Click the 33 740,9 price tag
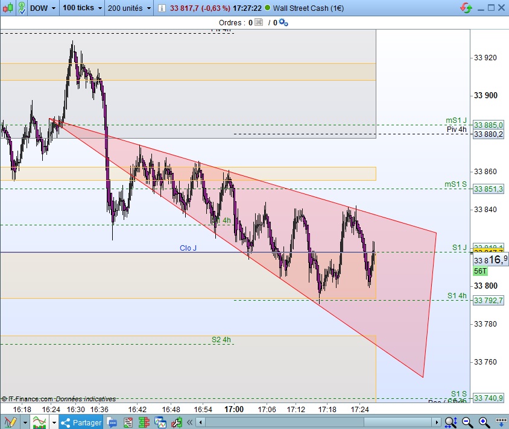Image resolution: width=509 pixels, height=429 pixels. tap(488, 398)
